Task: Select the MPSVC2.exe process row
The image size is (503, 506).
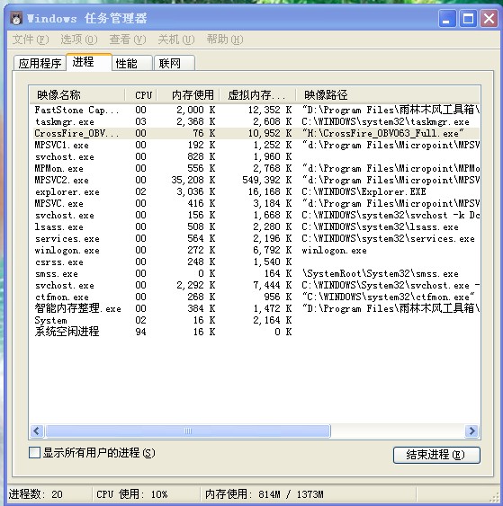Action: click(254, 180)
